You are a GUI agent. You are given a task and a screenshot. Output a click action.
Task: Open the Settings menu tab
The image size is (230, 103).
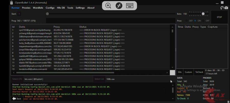(x=80, y=8)
